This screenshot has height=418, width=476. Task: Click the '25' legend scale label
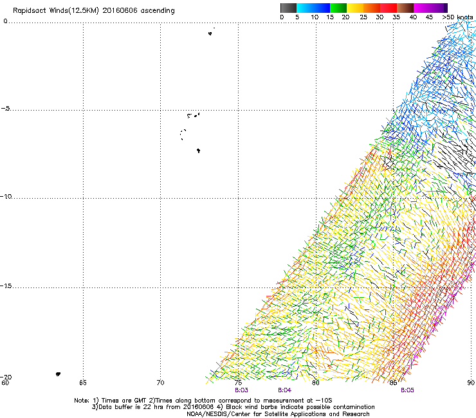point(363,17)
